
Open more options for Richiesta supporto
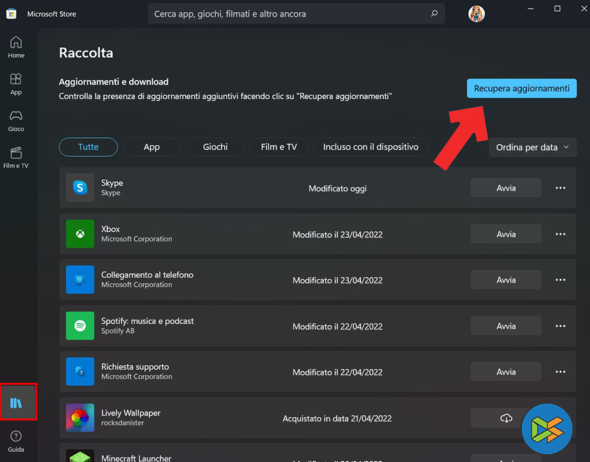click(560, 372)
